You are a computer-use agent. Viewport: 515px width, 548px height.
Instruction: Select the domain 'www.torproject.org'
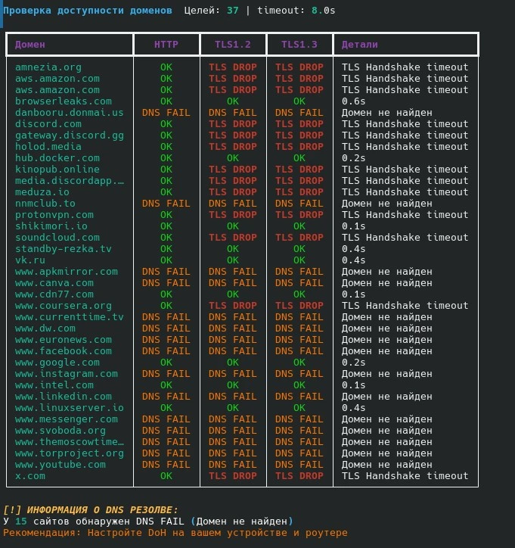coord(69,453)
